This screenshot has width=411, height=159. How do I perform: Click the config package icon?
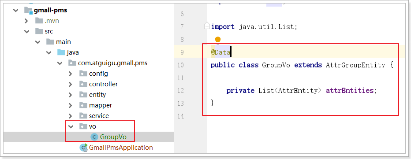point(83,74)
